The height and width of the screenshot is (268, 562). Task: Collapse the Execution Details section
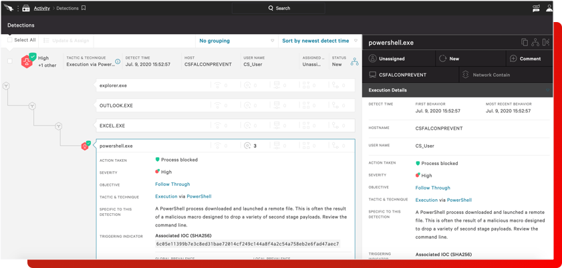[x=547, y=90]
